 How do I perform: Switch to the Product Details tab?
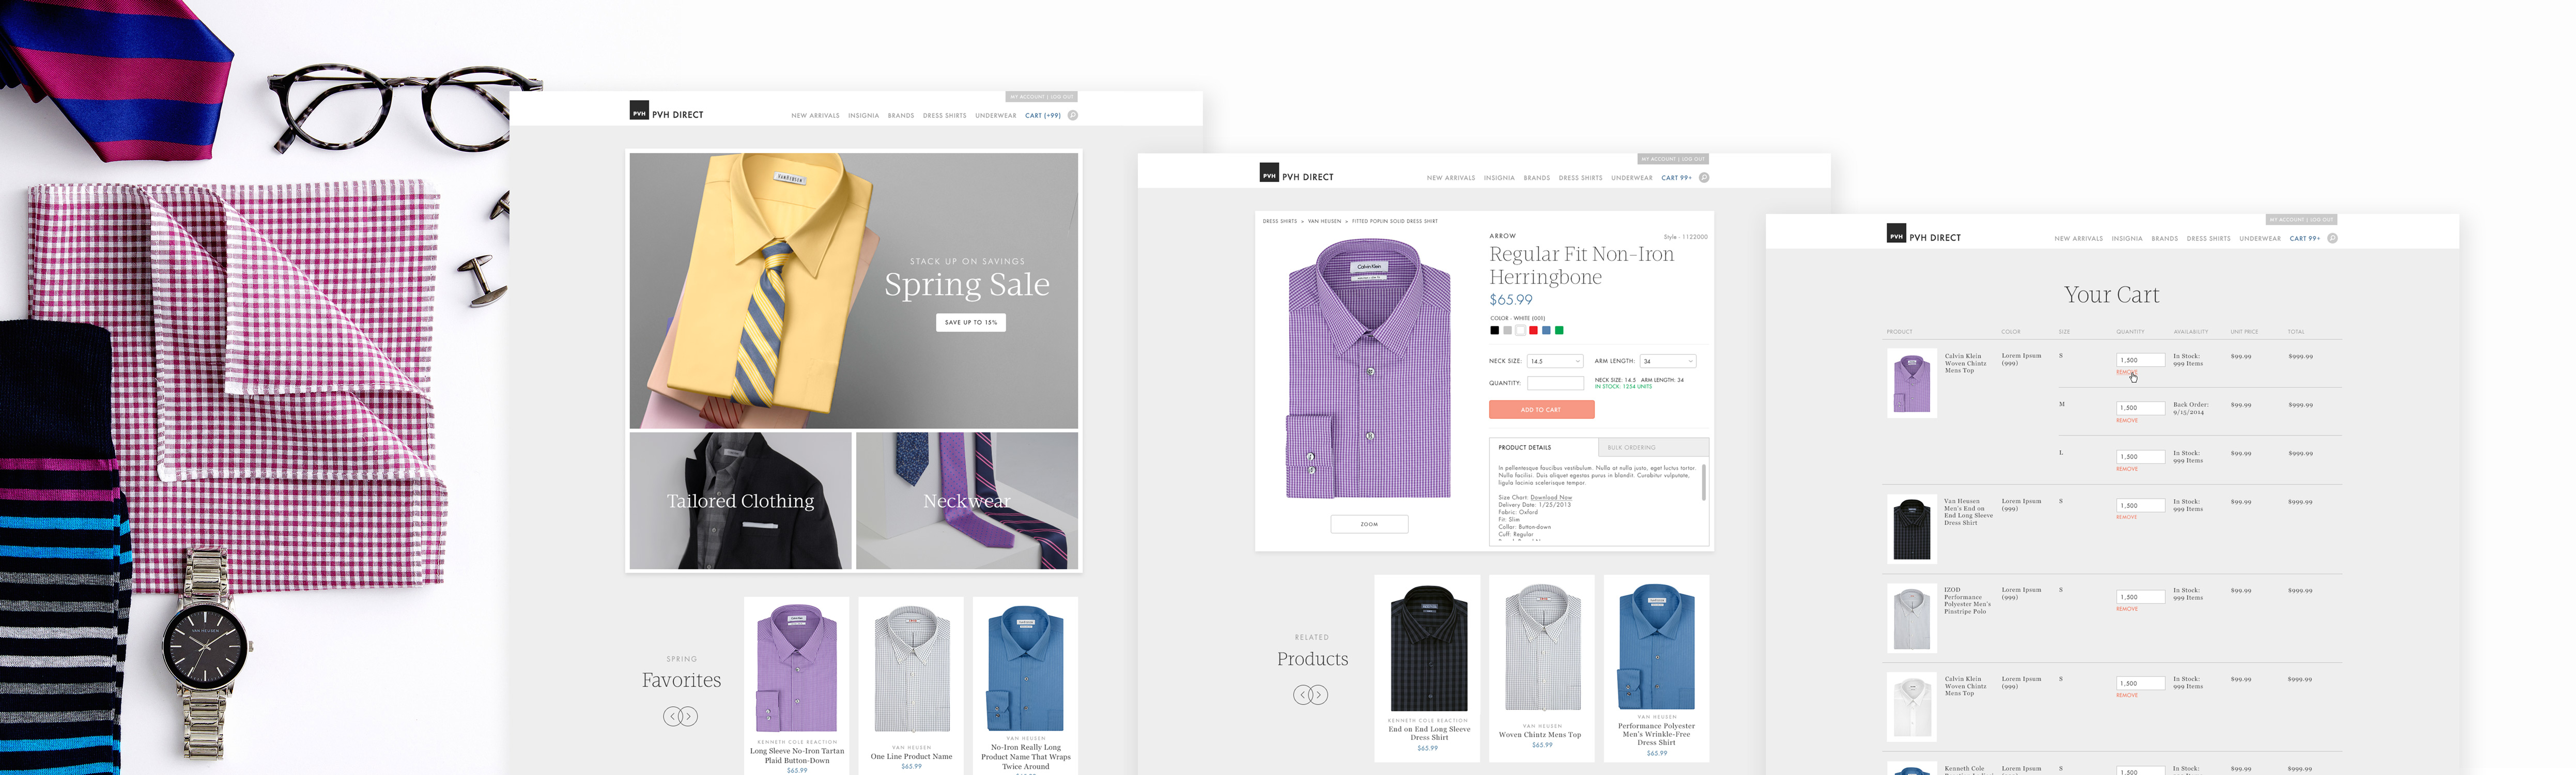[x=1543, y=447]
